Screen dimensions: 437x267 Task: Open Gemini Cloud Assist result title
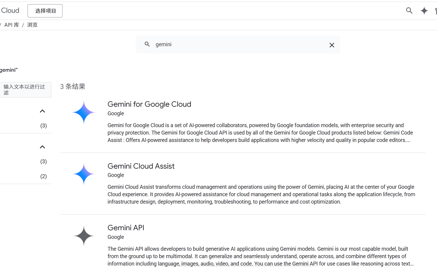click(141, 166)
